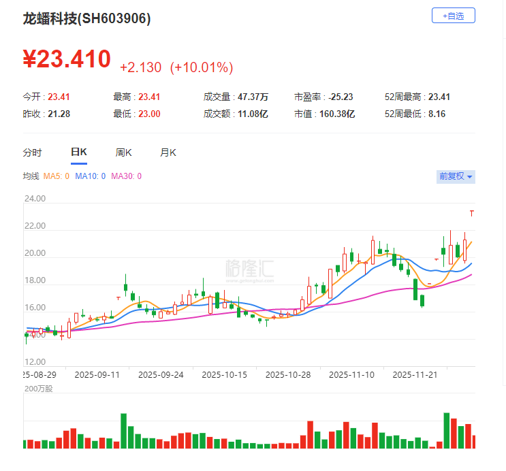Screen dimensions: 506x471
Task: Open the 周K weekly chart tab
Action: tap(123, 152)
